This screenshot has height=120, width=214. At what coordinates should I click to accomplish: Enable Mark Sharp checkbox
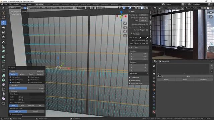(x=29, y=80)
